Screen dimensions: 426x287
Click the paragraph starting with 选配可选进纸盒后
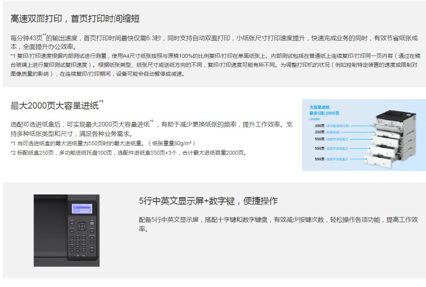152,129
